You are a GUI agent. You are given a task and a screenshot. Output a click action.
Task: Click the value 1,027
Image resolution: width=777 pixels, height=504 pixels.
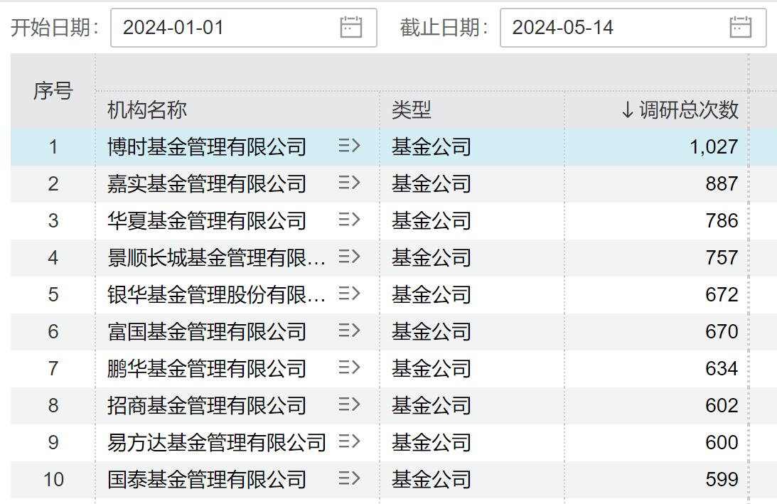[714, 147]
